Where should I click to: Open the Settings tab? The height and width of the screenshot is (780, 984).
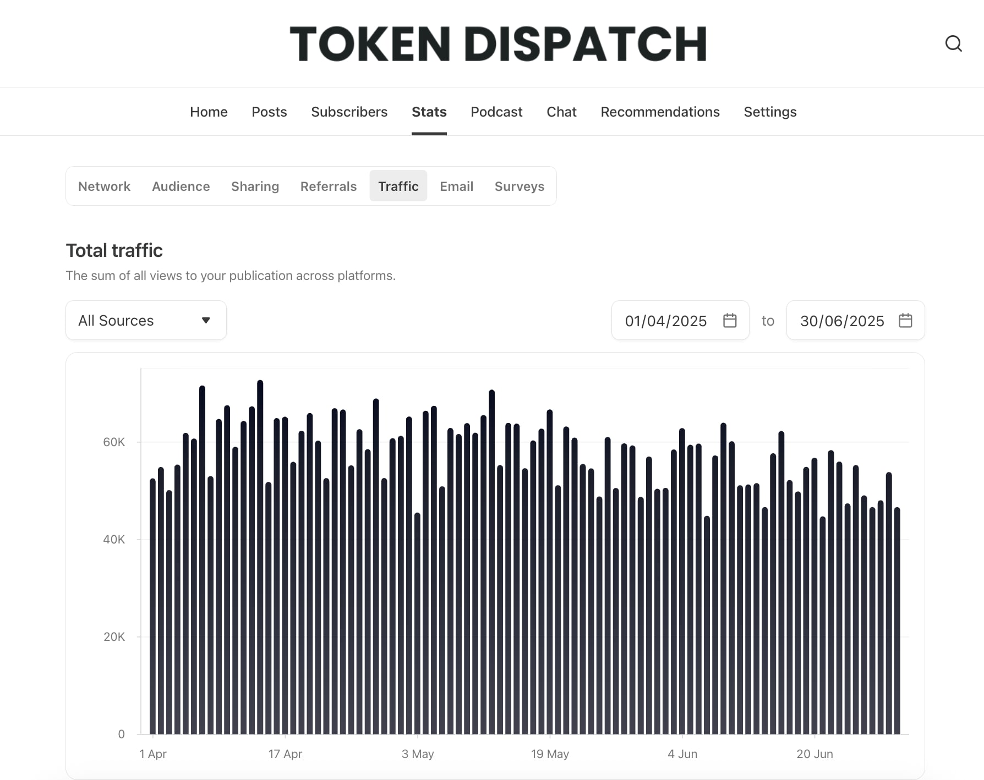[770, 112]
